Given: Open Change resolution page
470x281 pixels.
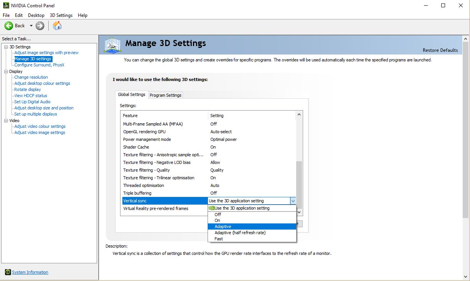Looking at the screenshot, I should pyautogui.click(x=31, y=77).
